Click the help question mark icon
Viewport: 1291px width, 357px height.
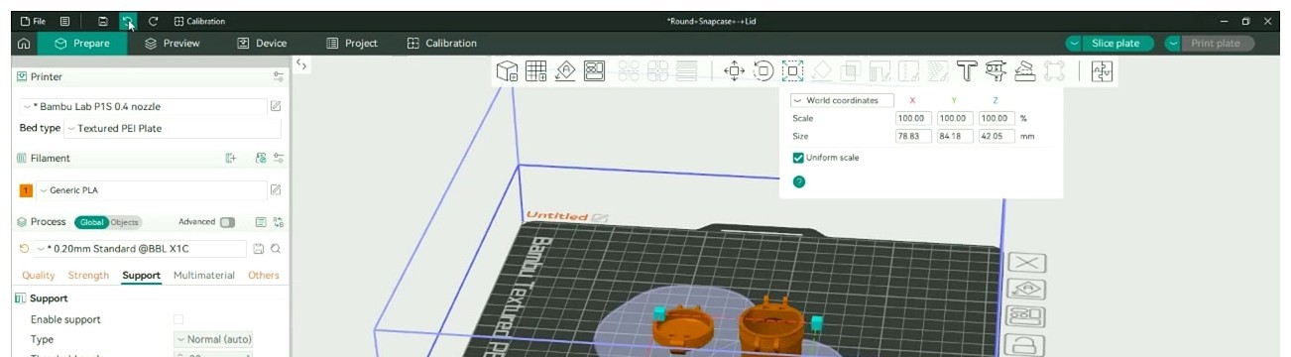point(799,181)
